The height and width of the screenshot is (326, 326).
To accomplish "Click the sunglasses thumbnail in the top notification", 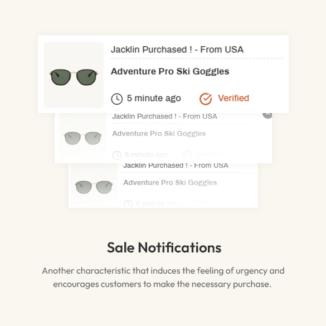I will [74, 75].
